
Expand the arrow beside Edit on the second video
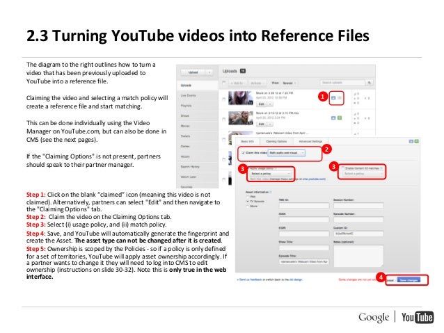coord(271,124)
